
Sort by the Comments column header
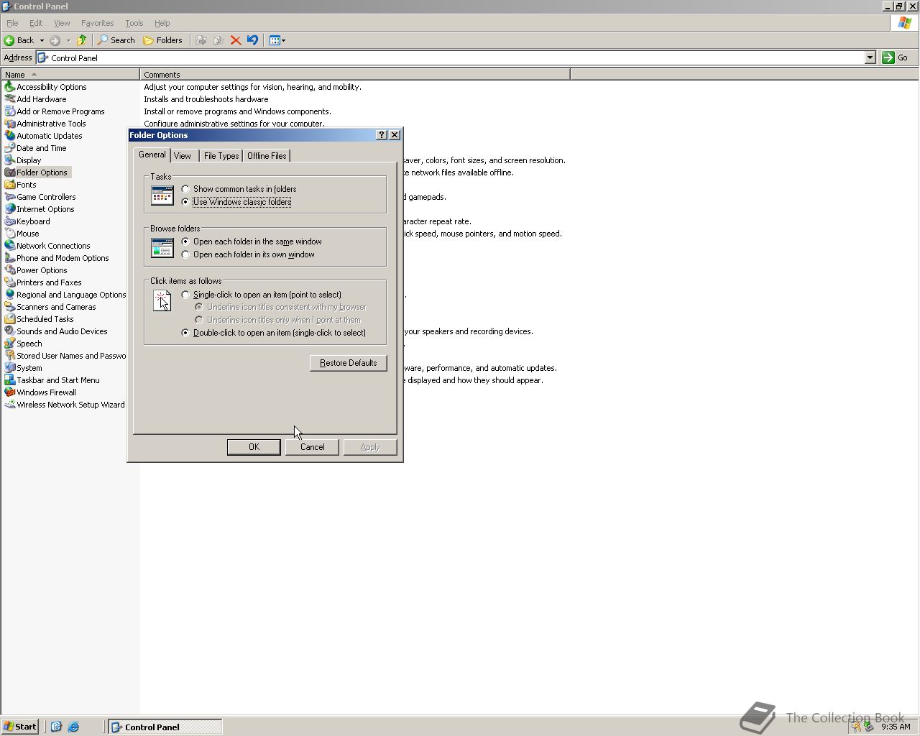click(355, 75)
